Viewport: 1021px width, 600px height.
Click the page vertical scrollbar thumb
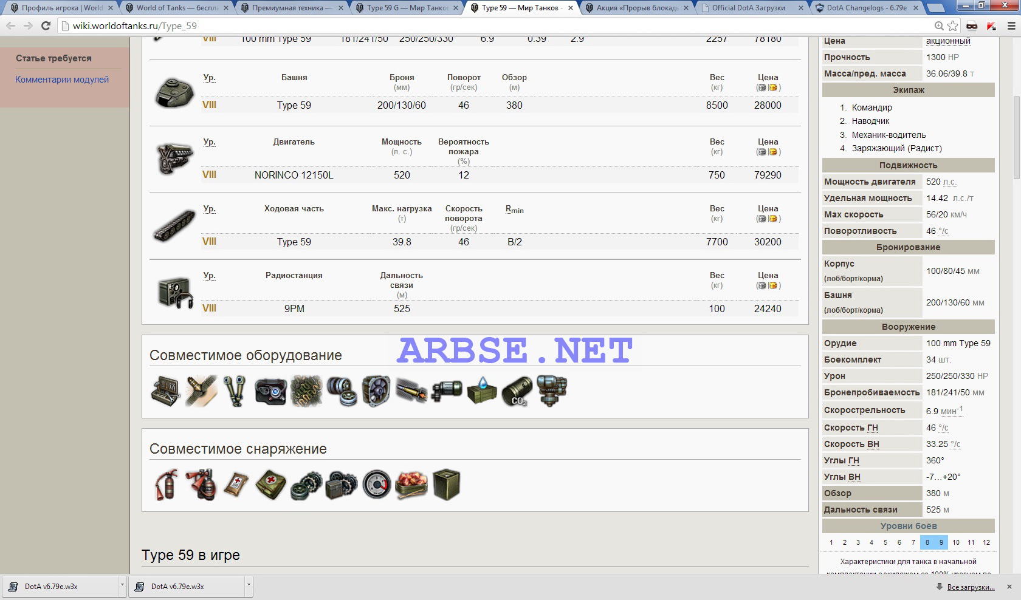pyautogui.click(x=1016, y=137)
